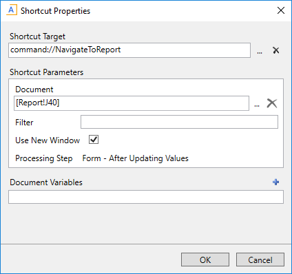
Task: Select the Document Variables list box
Action: pyautogui.click(x=146, y=197)
